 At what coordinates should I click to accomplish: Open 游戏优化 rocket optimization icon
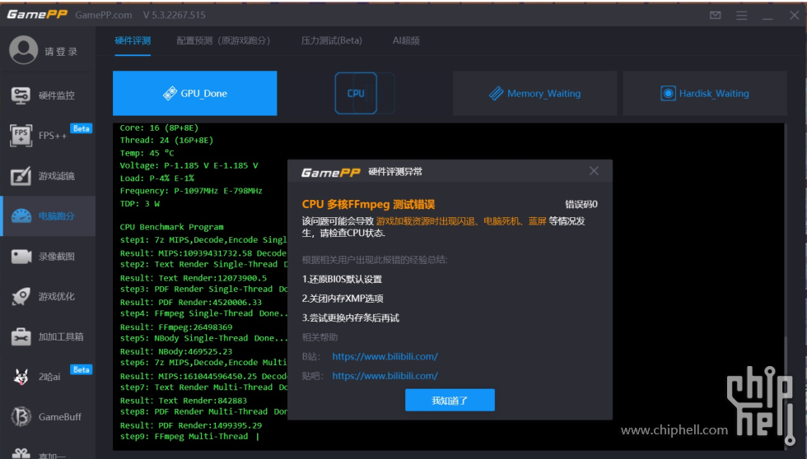[21, 297]
